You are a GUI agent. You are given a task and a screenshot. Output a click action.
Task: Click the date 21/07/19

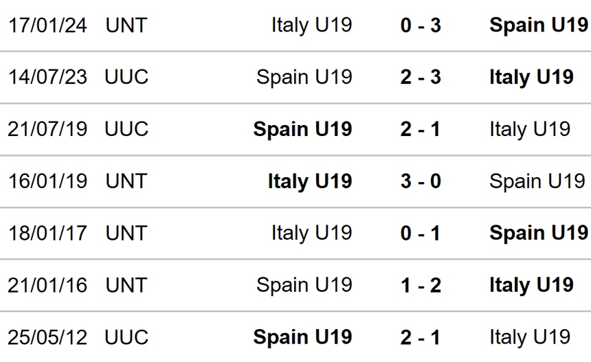(47, 128)
